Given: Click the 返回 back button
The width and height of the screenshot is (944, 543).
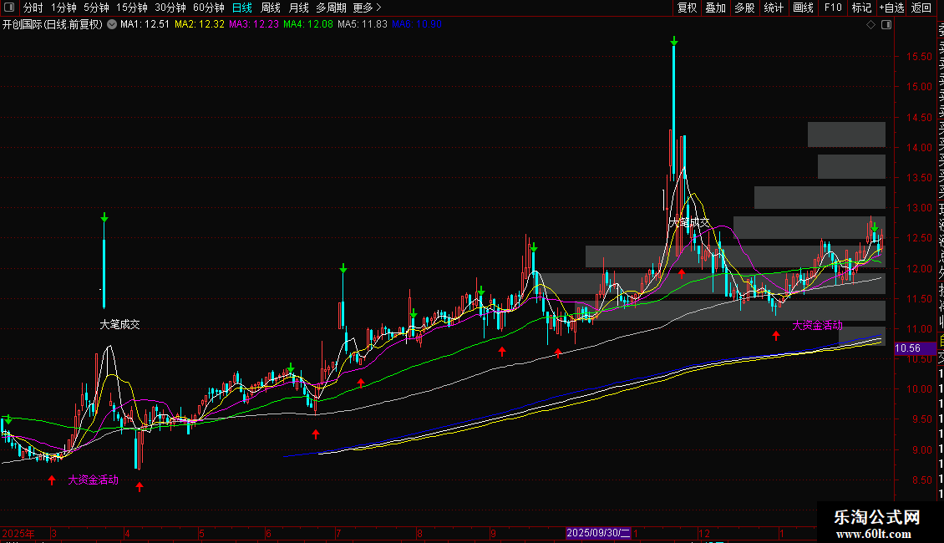Looking at the screenshot, I should coord(921,8).
